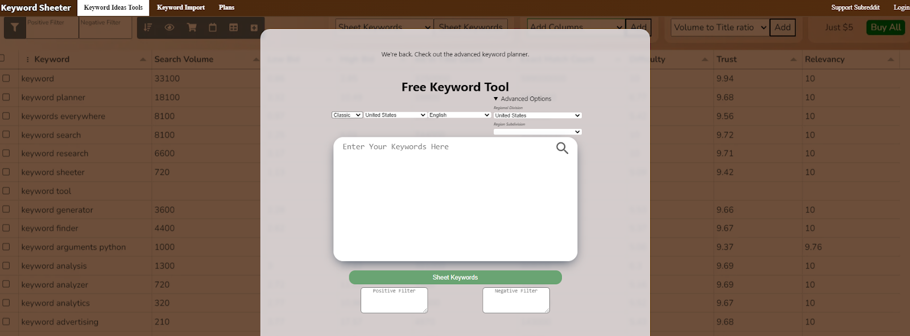
Task: Open the shopping cart icon
Action: click(192, 27)
